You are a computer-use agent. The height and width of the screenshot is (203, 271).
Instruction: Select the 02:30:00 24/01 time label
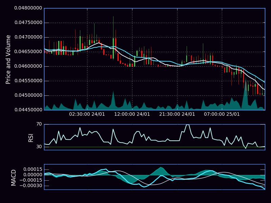[87, 114]
